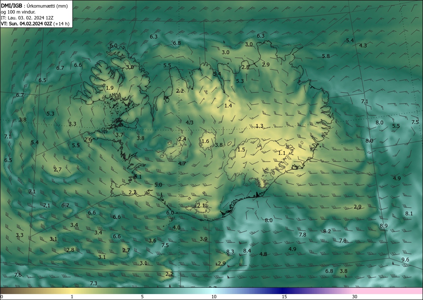The image size is (423, 300).
Task: Select the 5.8 value off the northeast coast
Action: pyautogui.click(x=326, y=56)
